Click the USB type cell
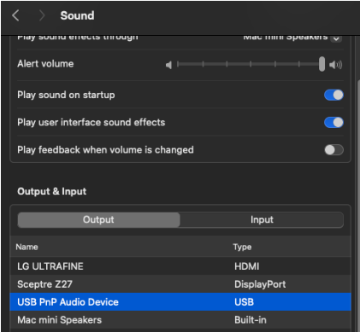This screenshot has height=332, width=360. click(x=245, y=302)
